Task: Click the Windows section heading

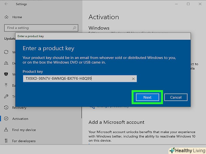Action: pos(99,28)
